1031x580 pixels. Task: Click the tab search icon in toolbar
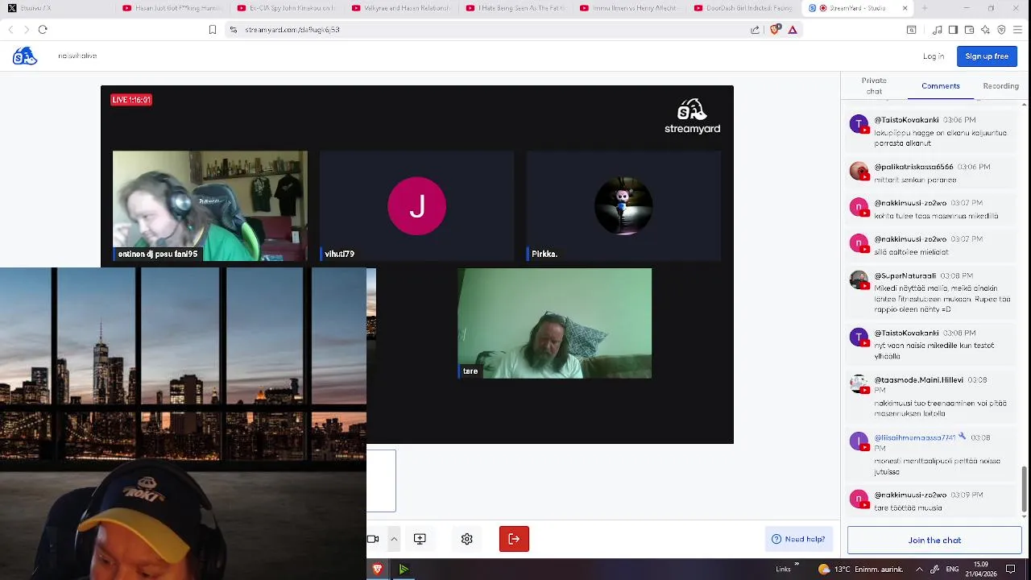coord(912,30)
